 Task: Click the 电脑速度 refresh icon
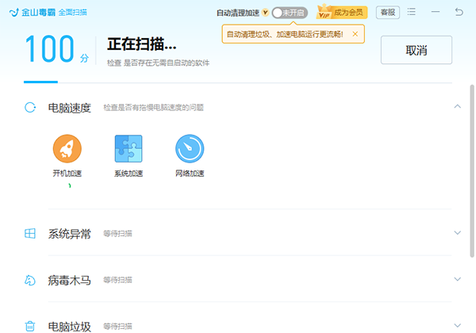[30, 107]
